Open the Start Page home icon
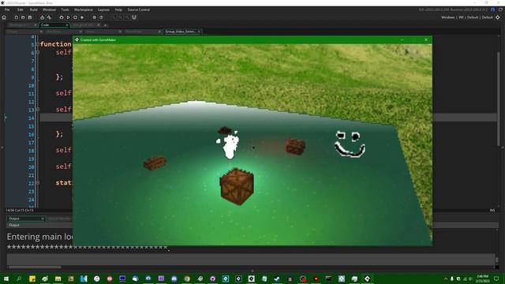The width and height of the screenshot is (505, 284). (x=4, y=17)
